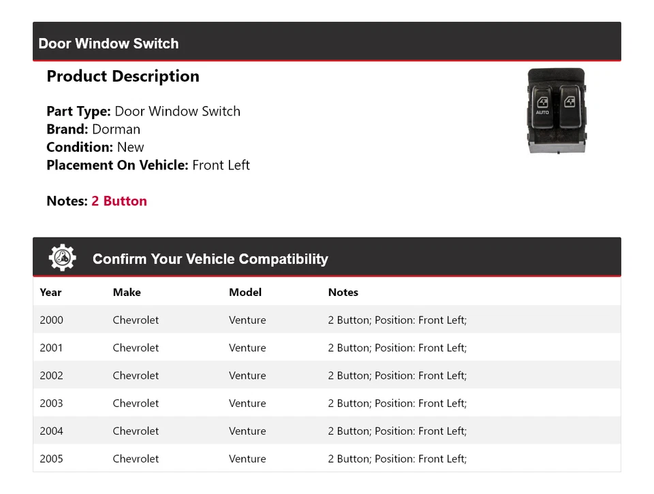
Task: Click the Condition: New line
Action: coord(95,147)
